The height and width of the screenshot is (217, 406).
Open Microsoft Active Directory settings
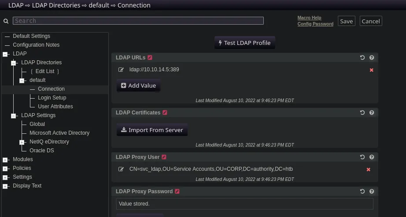59,133
